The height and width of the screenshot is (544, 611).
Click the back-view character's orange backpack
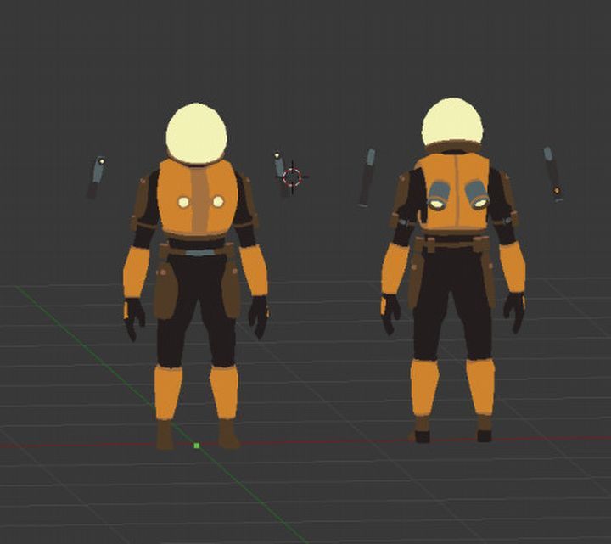[x=456, y=193]
